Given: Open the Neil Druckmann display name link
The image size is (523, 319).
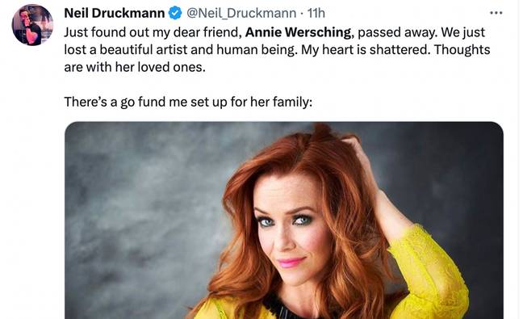Looking at the screenshot, I should pos(114,13).
